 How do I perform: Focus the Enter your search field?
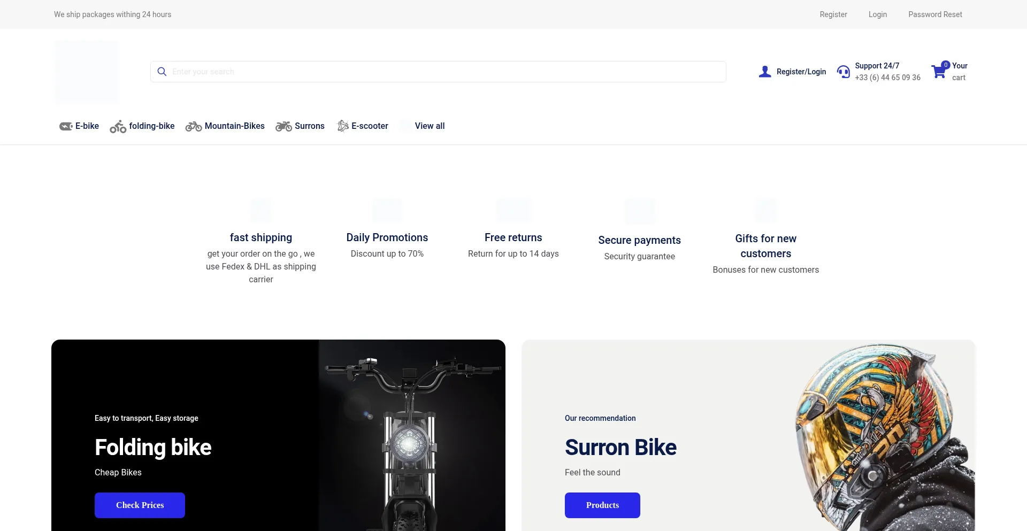coord(438,72)
